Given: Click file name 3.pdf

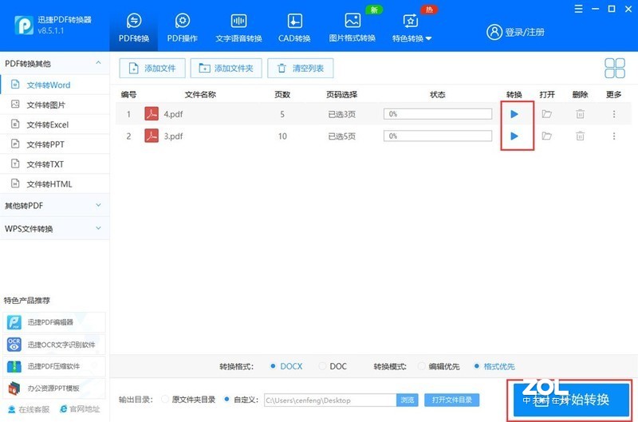Looking at the screenshot, I should (173, 136).
